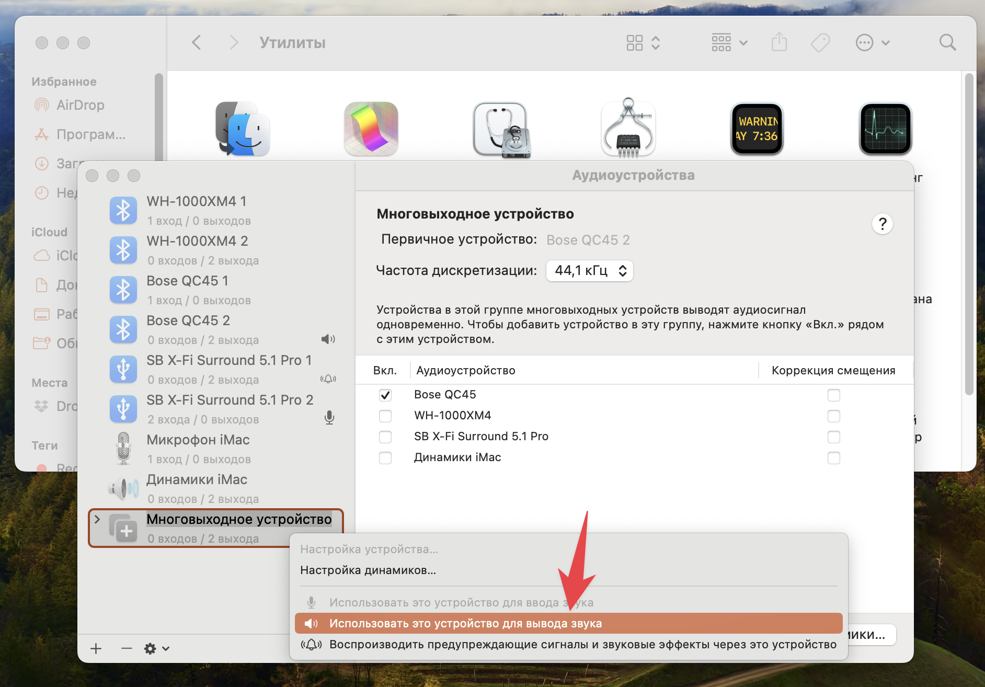Open Finder group-by dropdown

pos(729,42)
